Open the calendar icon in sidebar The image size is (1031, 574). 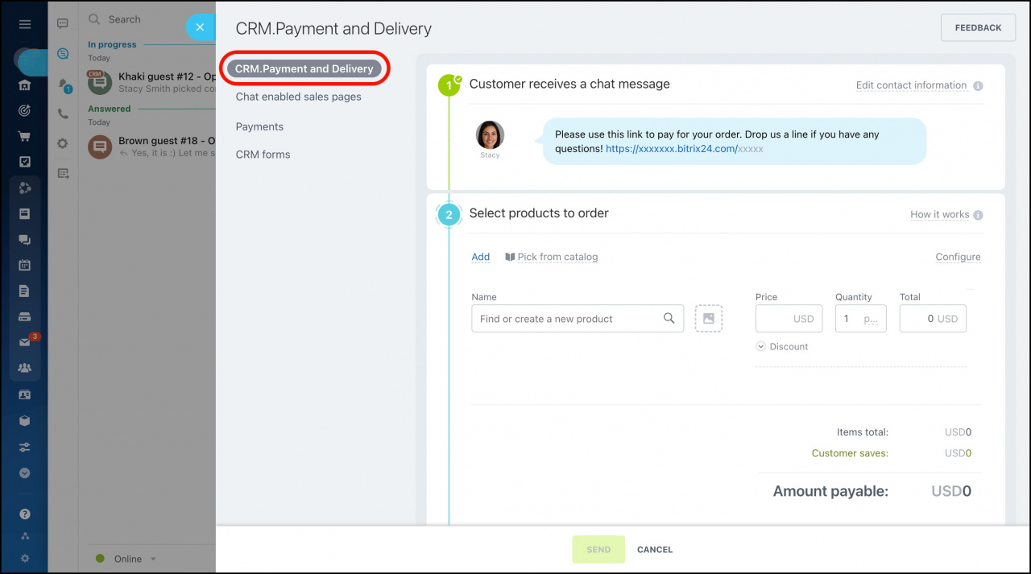25,265
